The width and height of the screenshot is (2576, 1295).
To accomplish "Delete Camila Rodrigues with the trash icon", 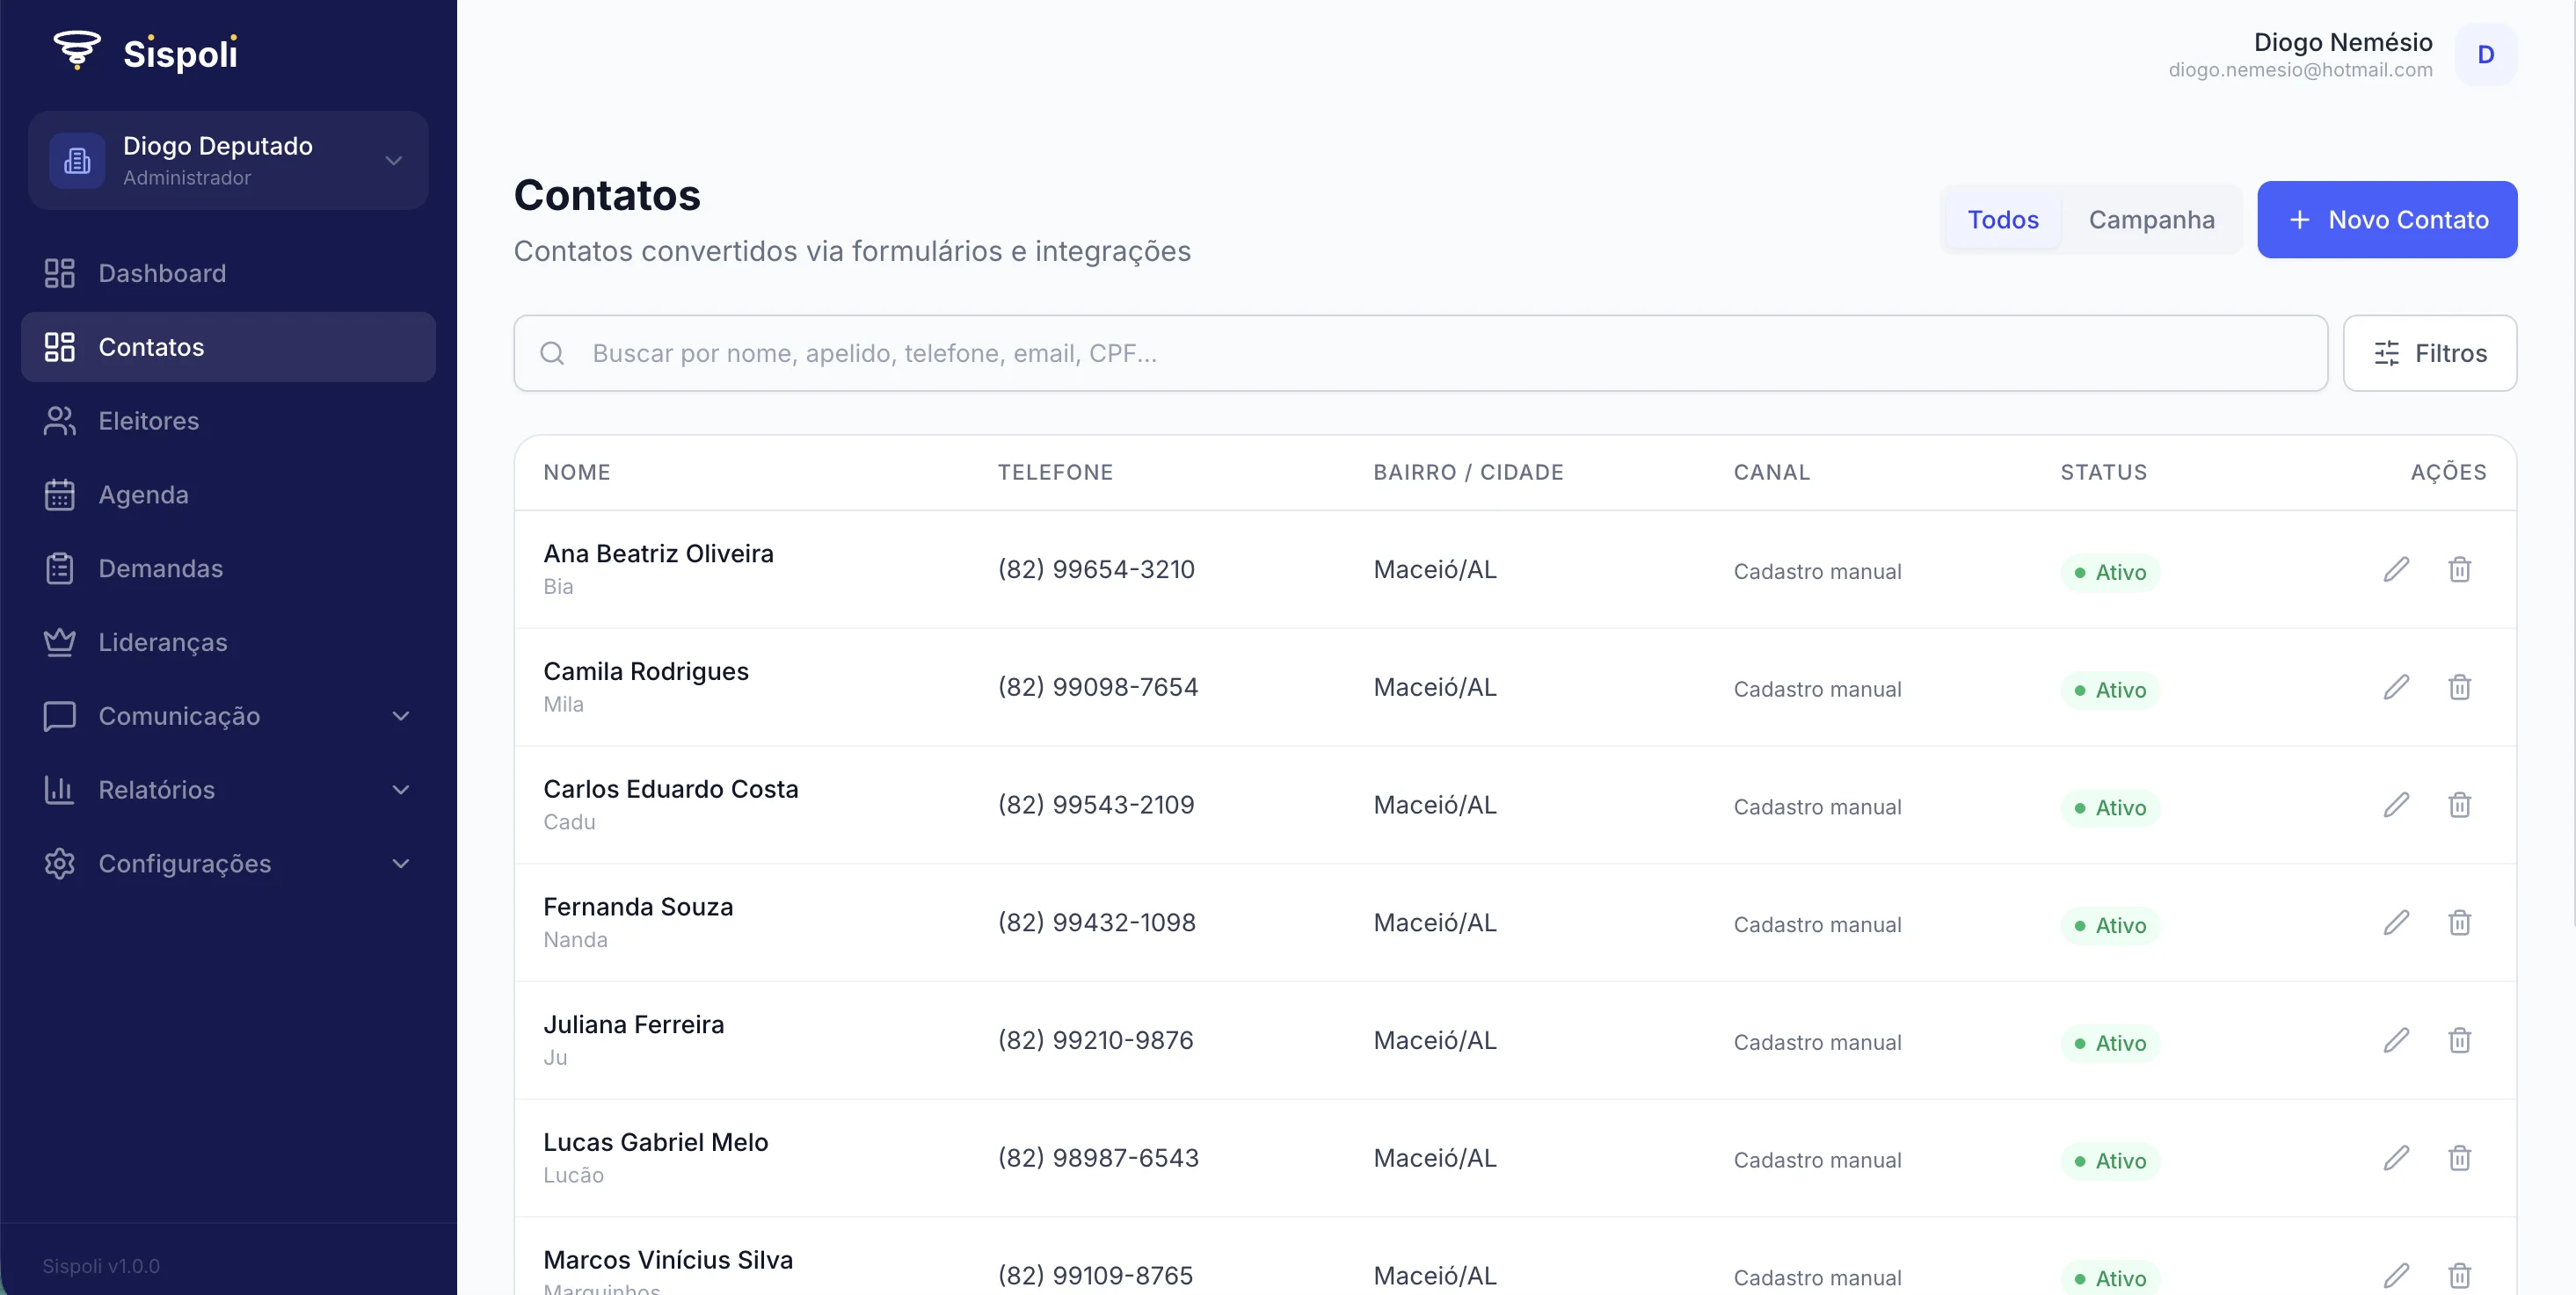I will (2459, 687).
